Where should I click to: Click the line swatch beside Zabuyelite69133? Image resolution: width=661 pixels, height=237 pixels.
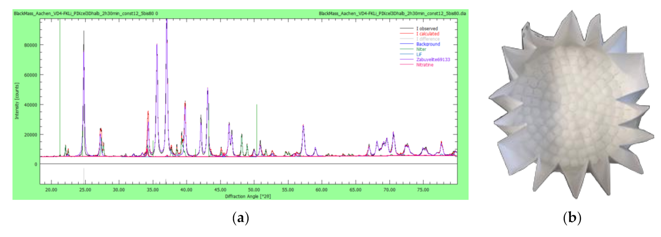coord(407,60)
